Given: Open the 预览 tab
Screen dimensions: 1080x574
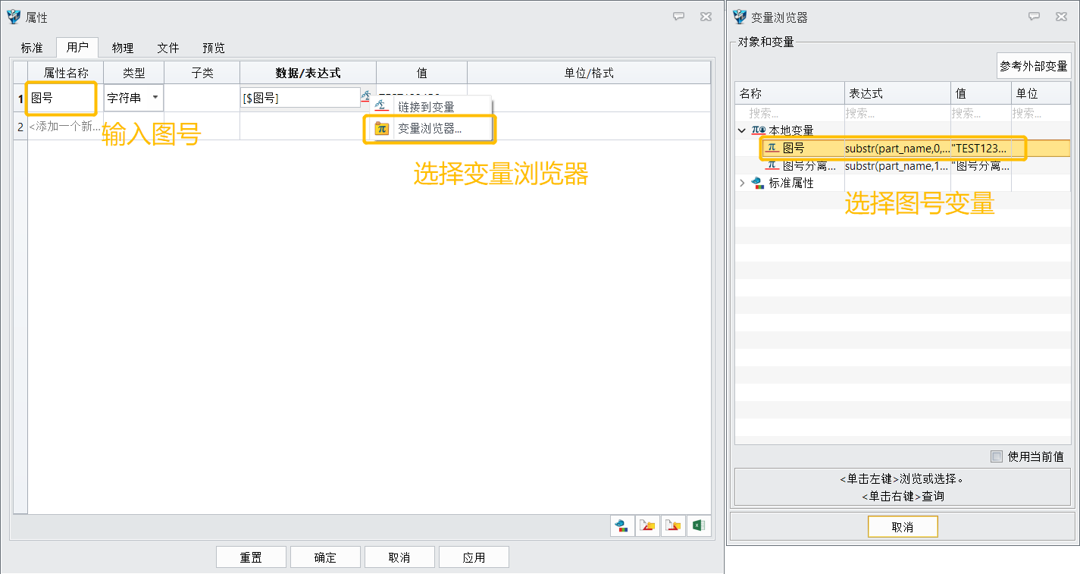Looking at the screenshot, I should pyautogui.click(x=214, y=48).
